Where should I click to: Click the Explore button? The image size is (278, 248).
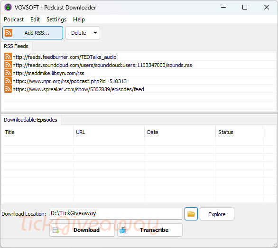click(x=217, y=214)
